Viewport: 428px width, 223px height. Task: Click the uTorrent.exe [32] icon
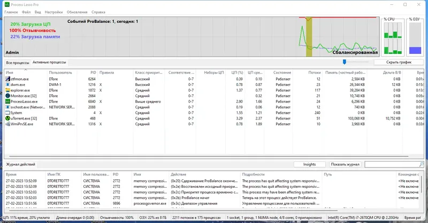[7, 118]
